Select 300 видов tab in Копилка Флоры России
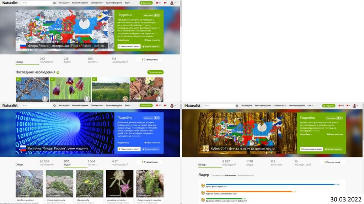The height and width of the screenshot is (204, 364). tap(67, 163)
